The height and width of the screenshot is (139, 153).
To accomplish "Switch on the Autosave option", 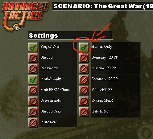I will pyautogui.click(x=33, y=123).
